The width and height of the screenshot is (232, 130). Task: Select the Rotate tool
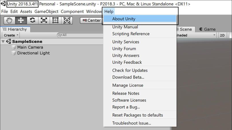[x=32, y=20]
